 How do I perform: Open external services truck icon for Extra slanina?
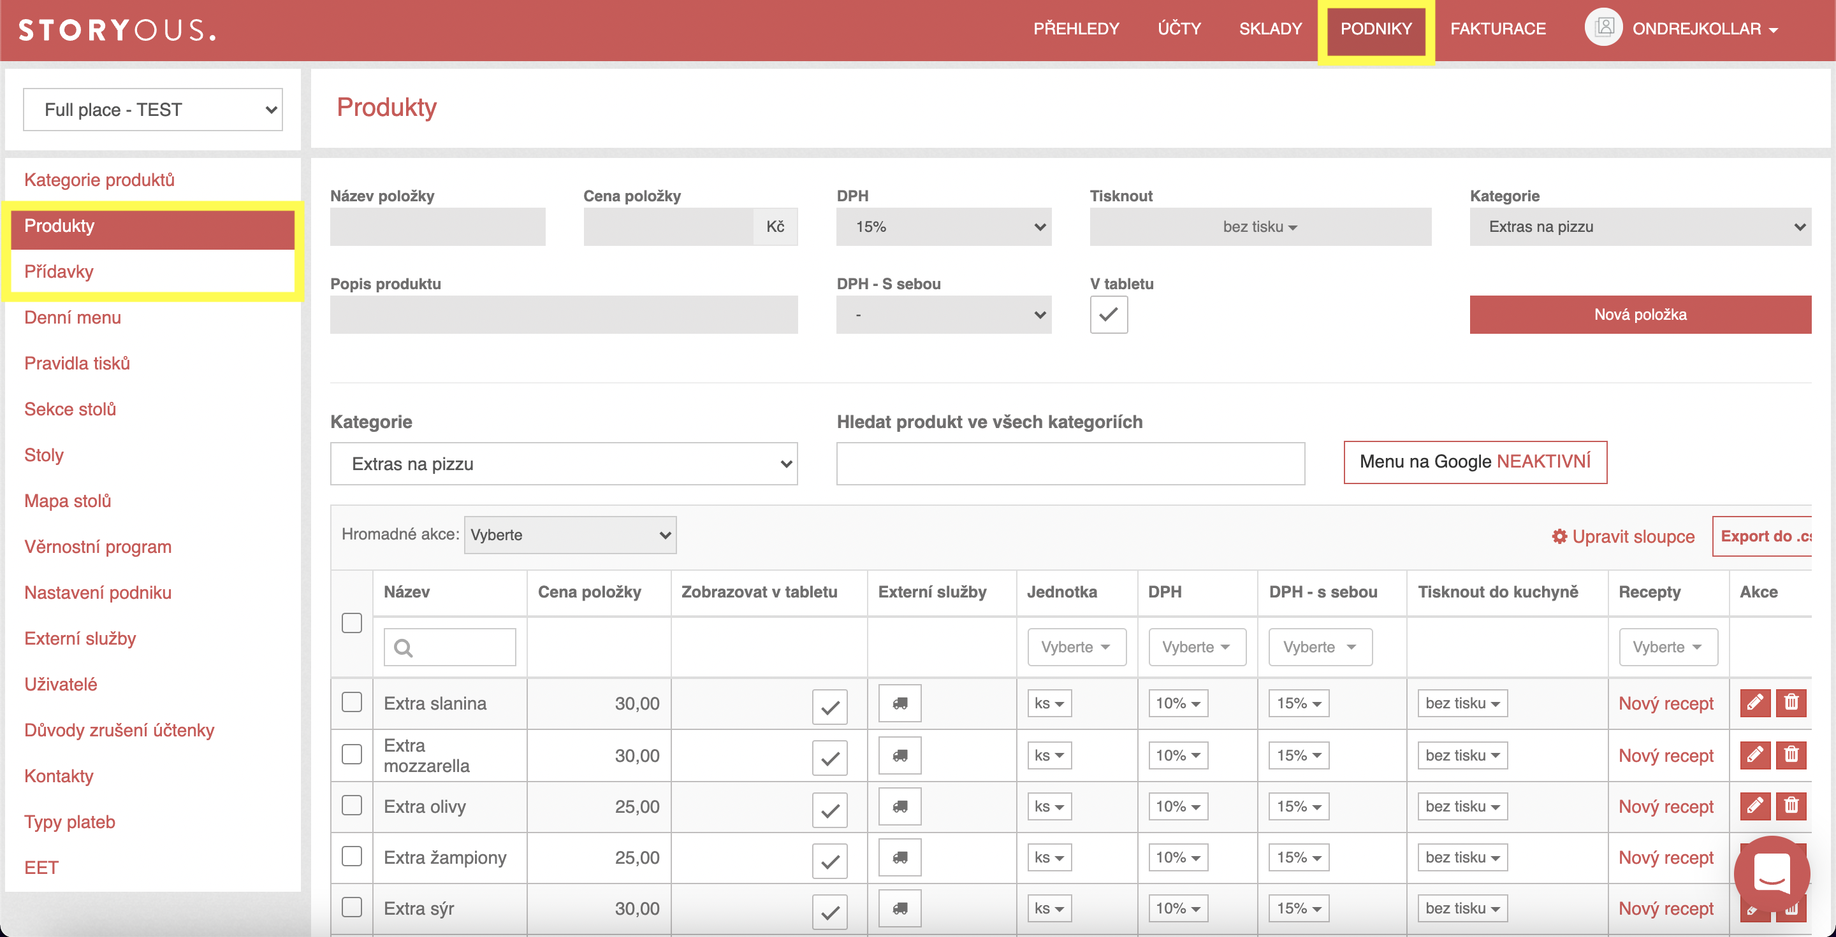(x=900, y=703)
